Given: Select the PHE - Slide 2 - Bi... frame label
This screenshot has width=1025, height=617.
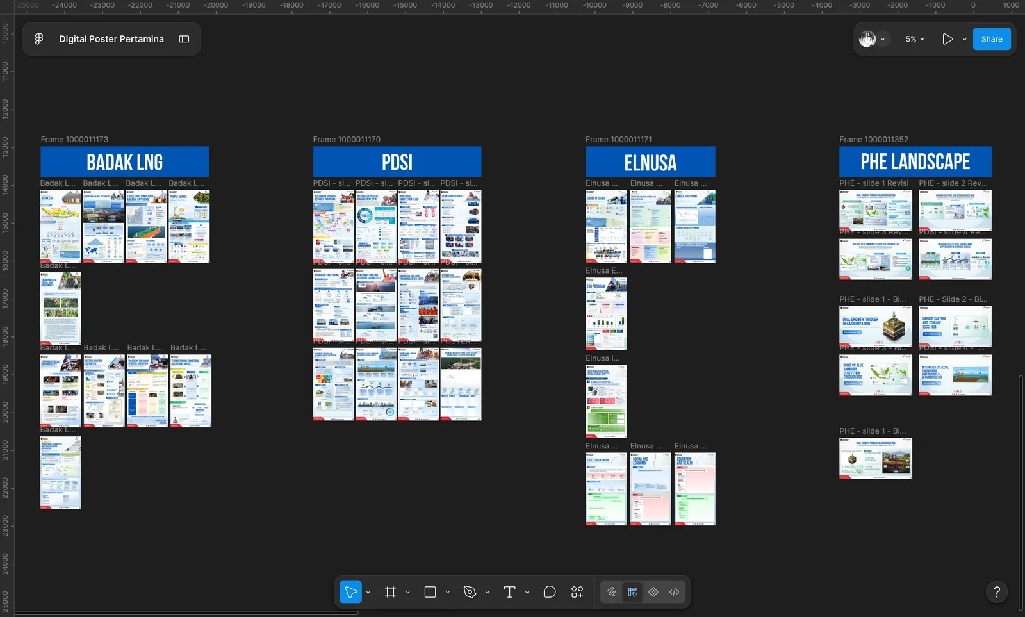Looking at the screenshot, I should [x=953, y=299].
